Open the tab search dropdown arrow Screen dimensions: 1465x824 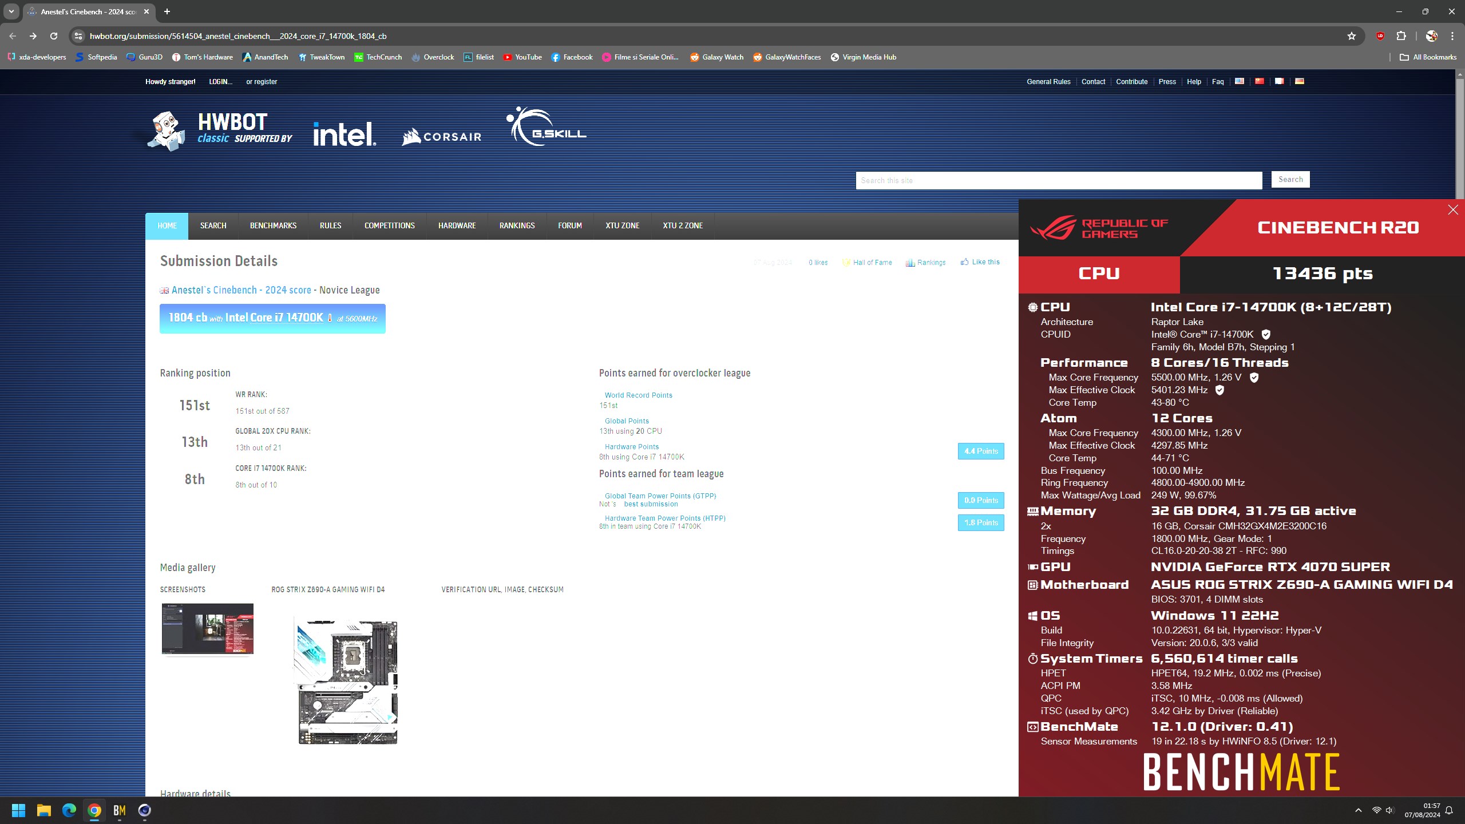click(x=11, y=11)
